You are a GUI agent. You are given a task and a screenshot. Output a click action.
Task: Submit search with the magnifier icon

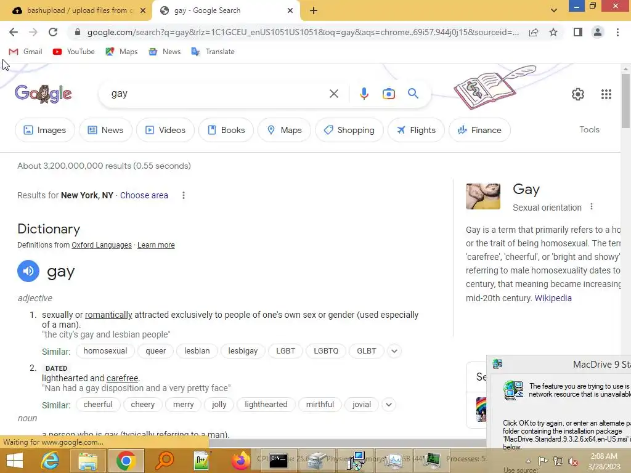tap(413, 94)
